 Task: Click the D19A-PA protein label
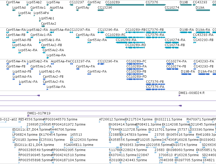tap(205, 72)
